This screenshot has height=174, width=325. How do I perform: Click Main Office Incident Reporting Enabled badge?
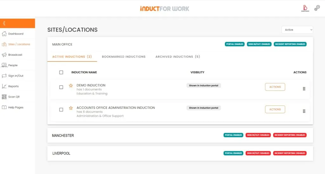click(290, 44)
